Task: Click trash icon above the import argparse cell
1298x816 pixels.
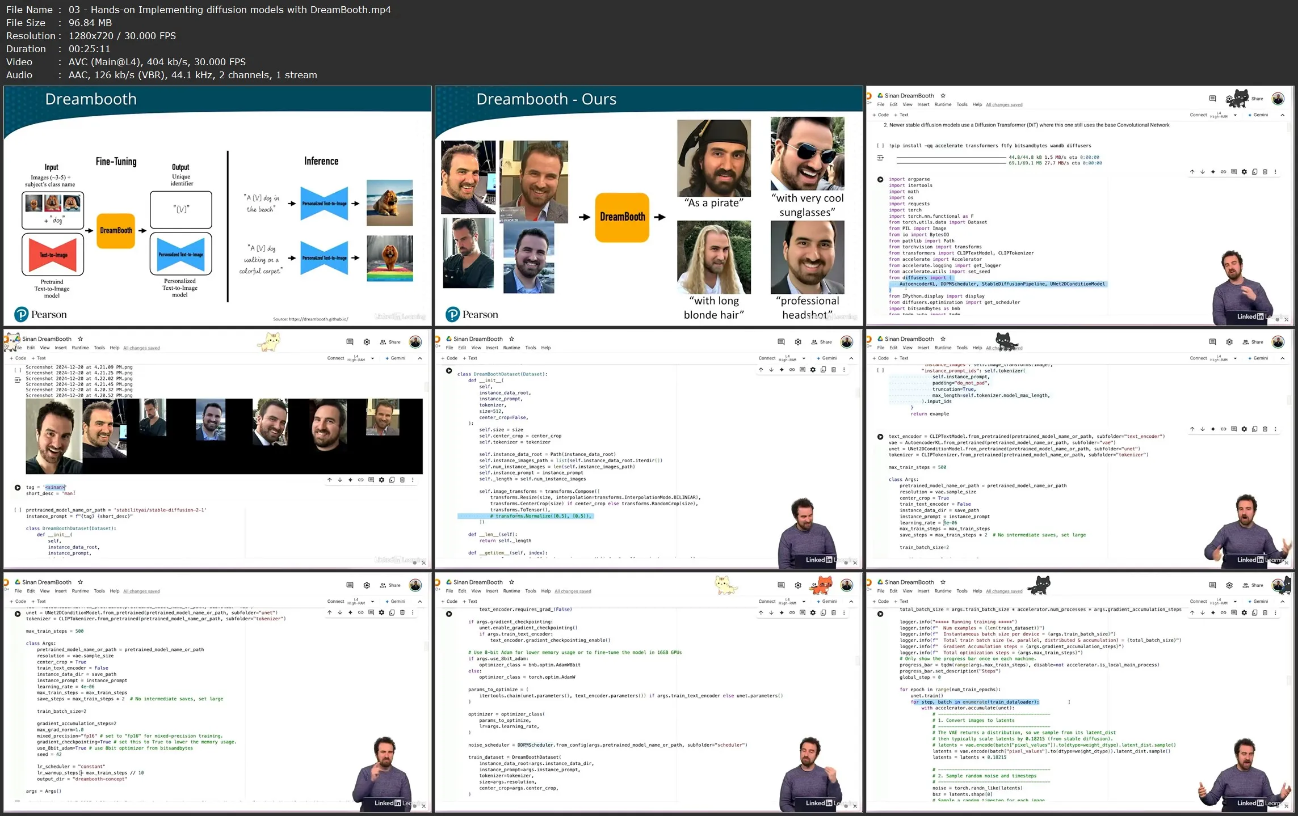Action: (1265, 172)
